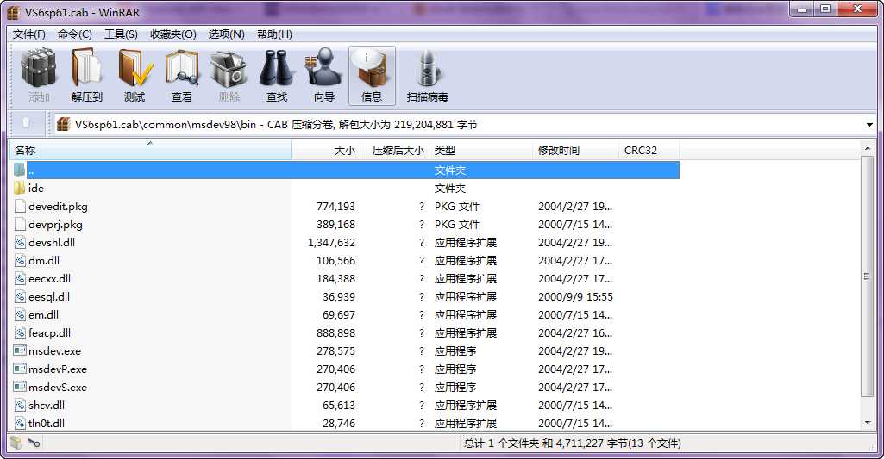Show archive Info (信息)
884x459 pixels.
(x=372, y=76)
